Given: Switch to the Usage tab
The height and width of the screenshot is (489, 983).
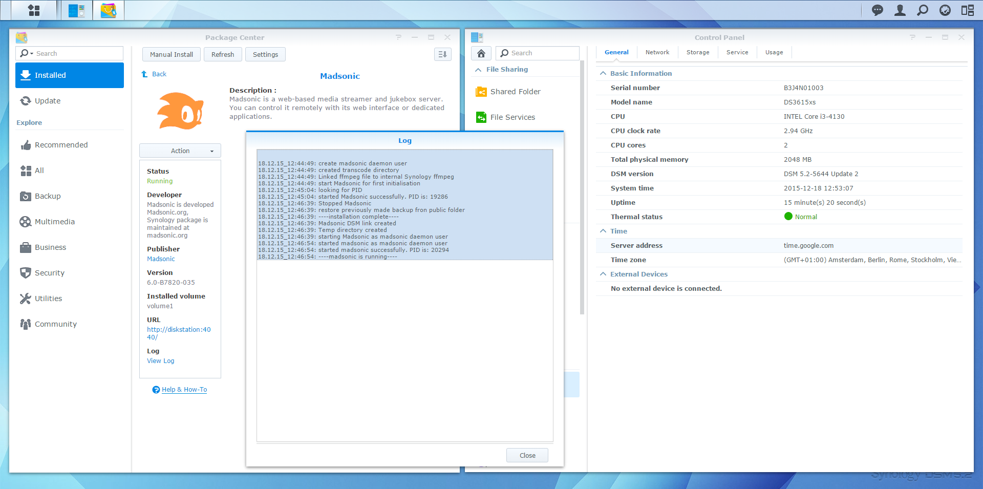Looking at the screenshot, I should coord(774,52).
